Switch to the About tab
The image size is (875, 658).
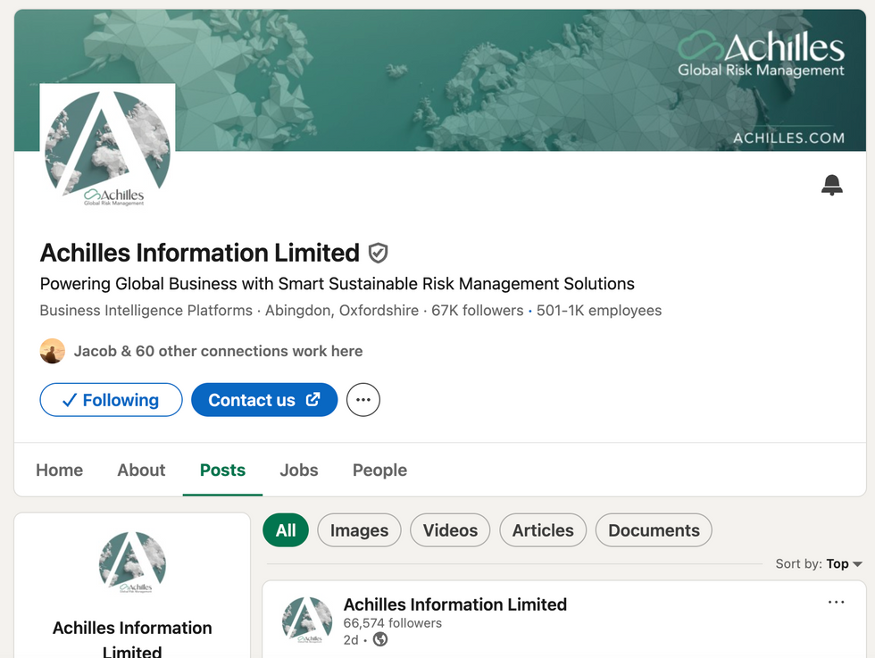[141, 470]
